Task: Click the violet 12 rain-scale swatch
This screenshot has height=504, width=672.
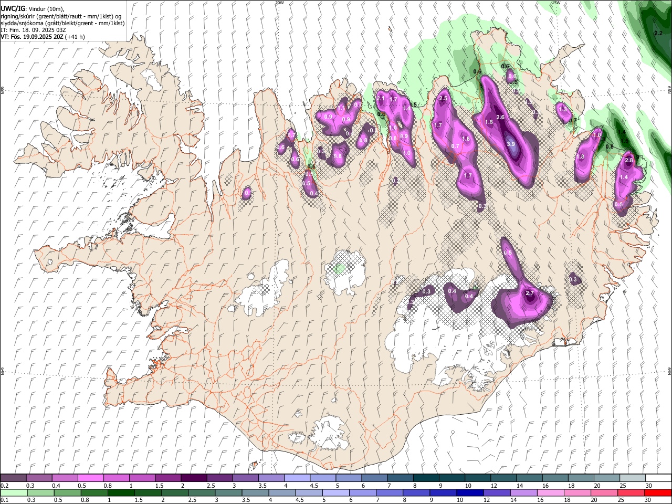Action: point(496,492)
